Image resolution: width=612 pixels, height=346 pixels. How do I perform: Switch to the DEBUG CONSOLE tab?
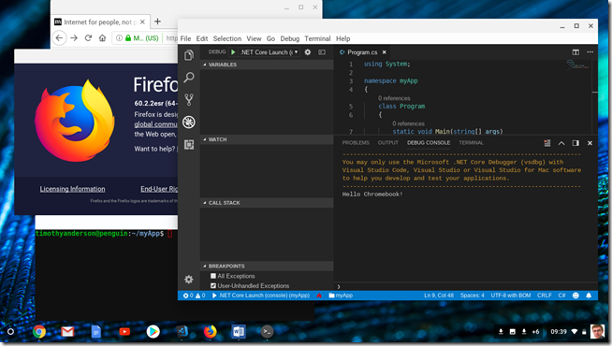[429, 143]
